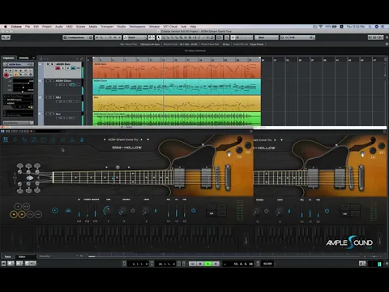Viewport: 389px width, 292px height.
Task: Solo the MMJ track
Action: 52,97
